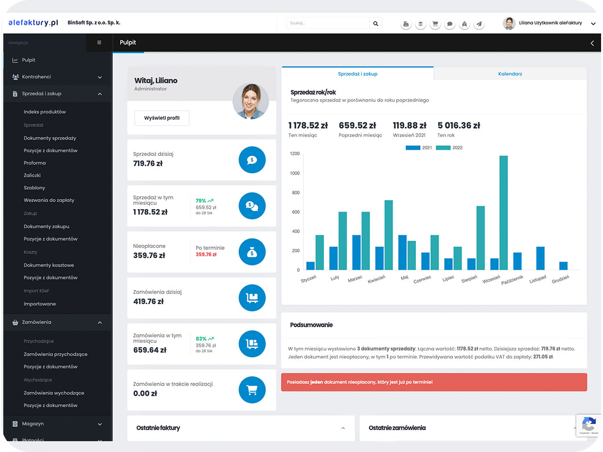Screen dimensions: 603x452
Task: Open Dokumenty sprzedaży in sidebar
Action: tap(50, 138)
